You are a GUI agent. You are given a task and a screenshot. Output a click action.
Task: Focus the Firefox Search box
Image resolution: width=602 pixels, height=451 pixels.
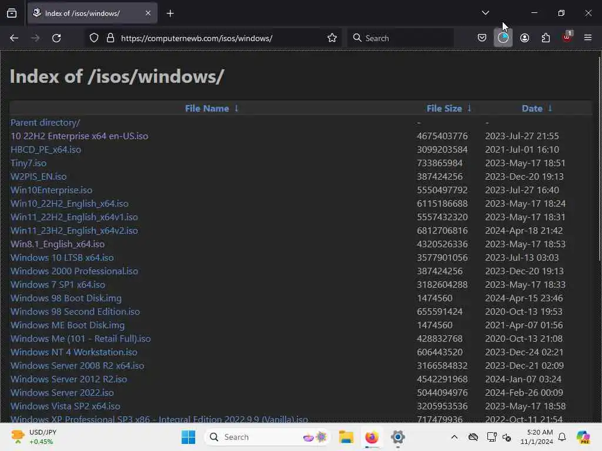pyautogui.click(x=401, y=38)
